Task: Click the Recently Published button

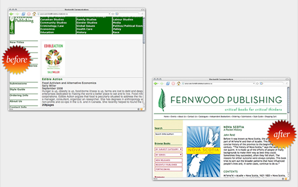Action: coord(169,164)
